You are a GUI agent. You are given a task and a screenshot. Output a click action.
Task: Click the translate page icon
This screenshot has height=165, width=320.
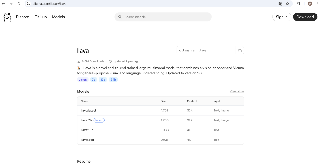click(280, 4)
